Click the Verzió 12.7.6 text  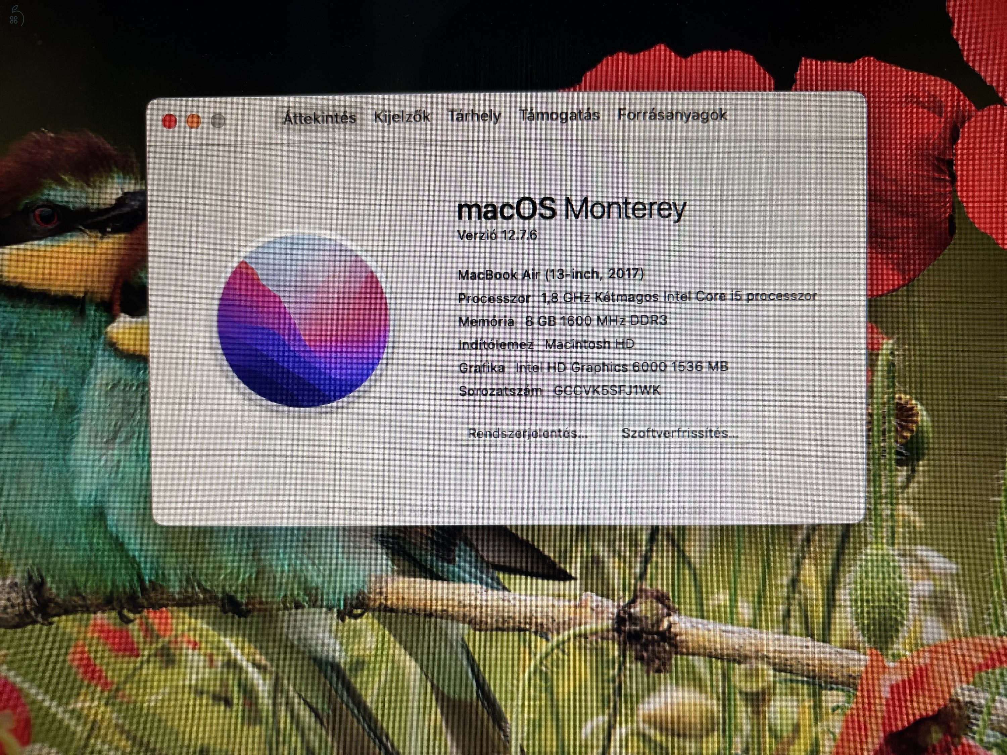tap(497, 235)
